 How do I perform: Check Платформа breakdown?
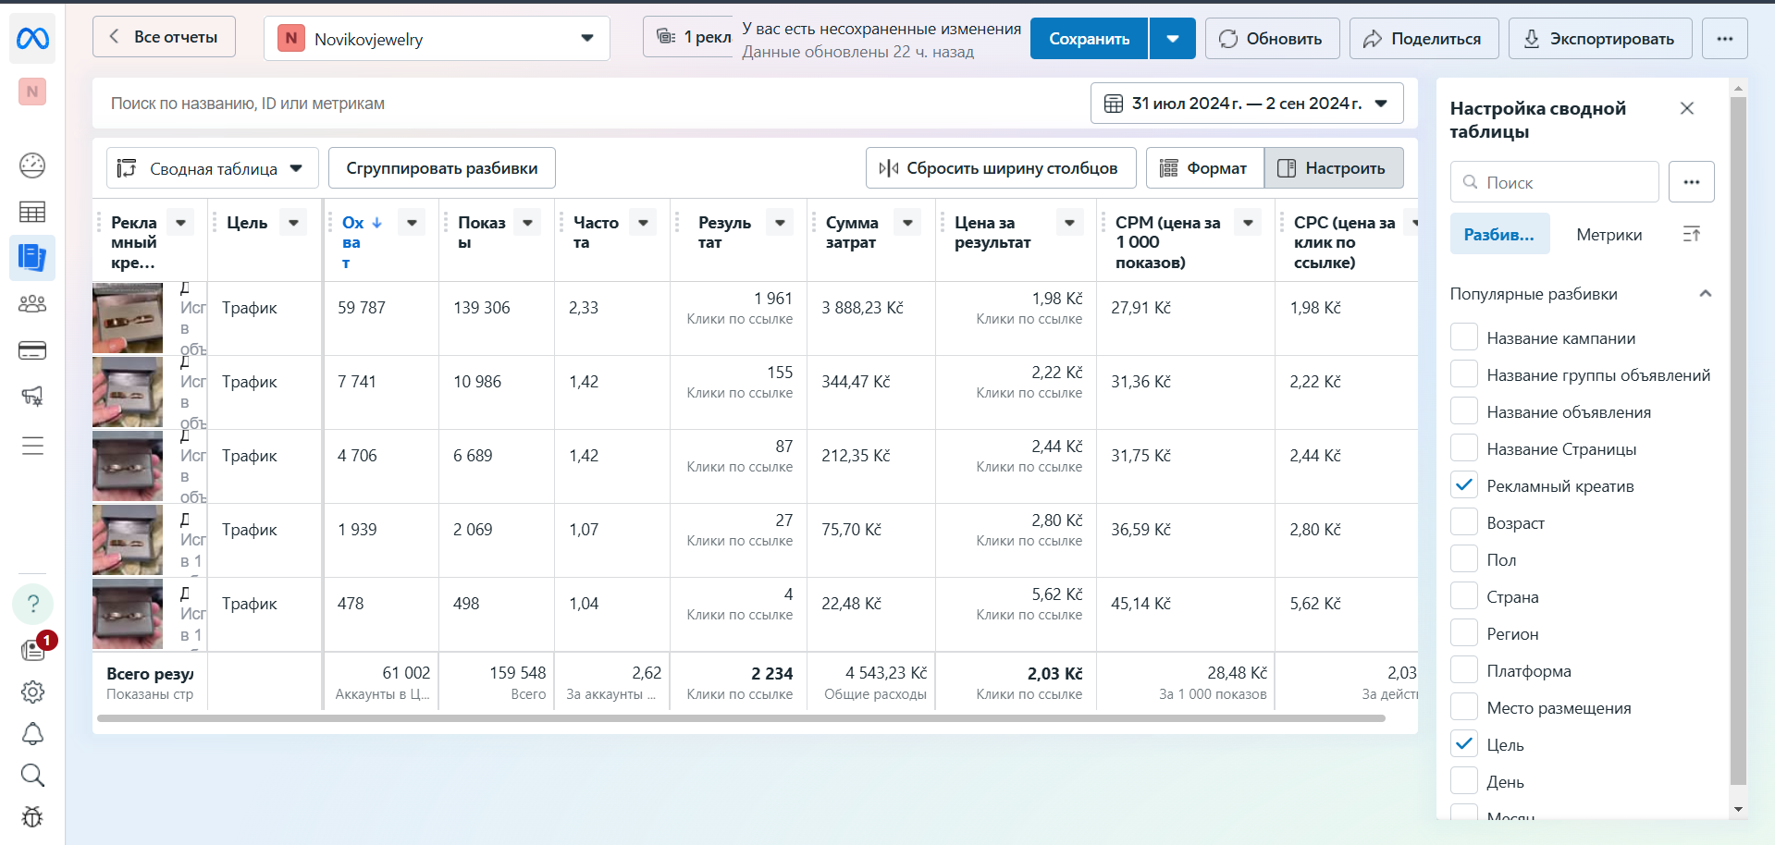tap(1464, 669)
